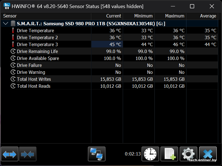Click the clock icon beside Total Host Writes

click(13, 79)
